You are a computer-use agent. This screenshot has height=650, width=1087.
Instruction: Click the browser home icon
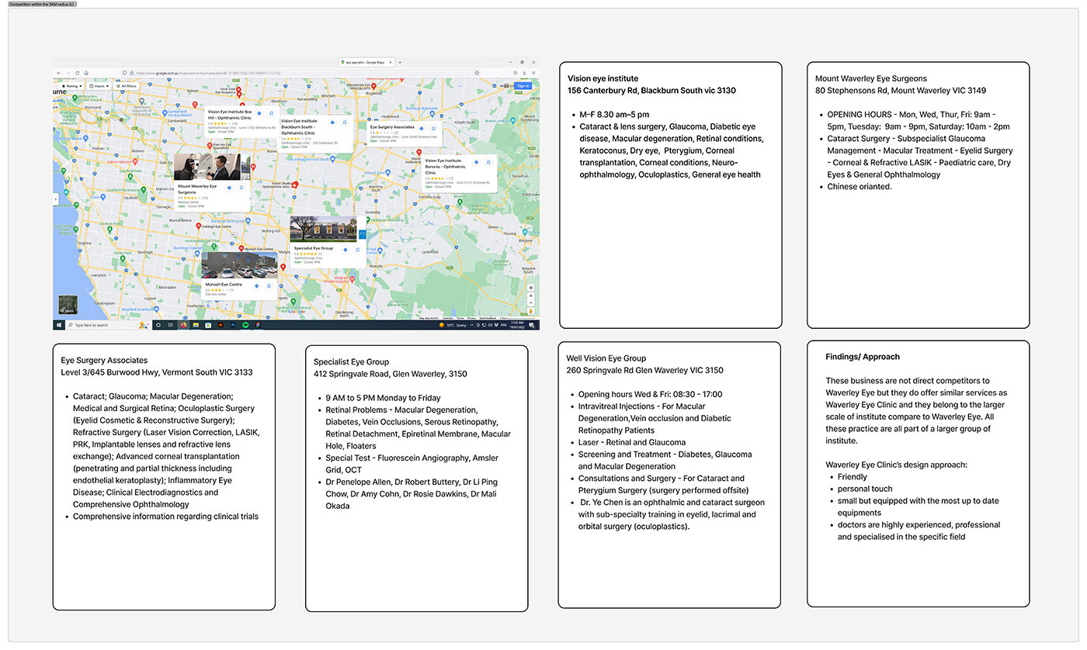[86, 73]
